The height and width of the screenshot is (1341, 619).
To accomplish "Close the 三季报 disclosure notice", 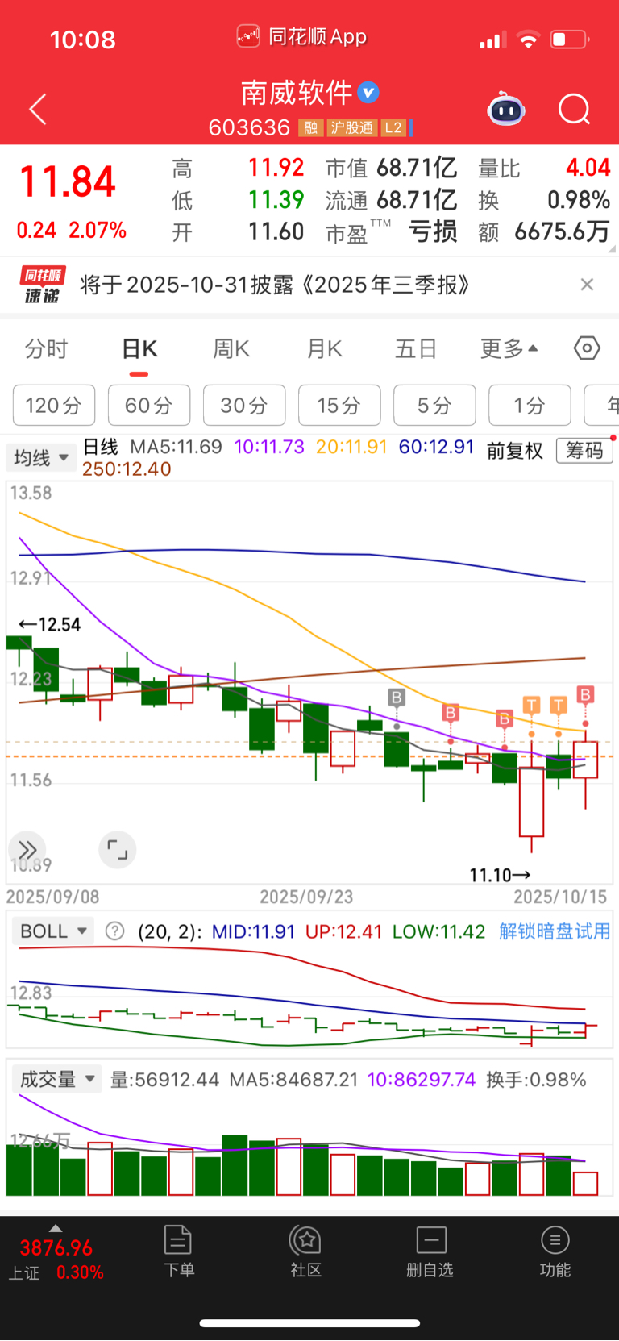I will pos(587,285).
